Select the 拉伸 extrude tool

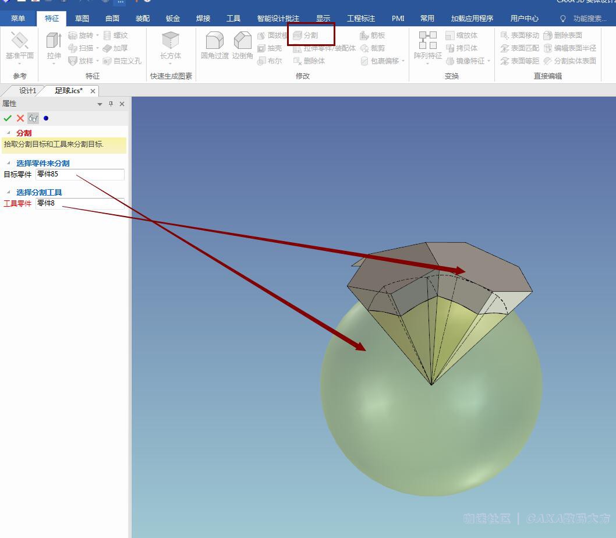[54, 45]
